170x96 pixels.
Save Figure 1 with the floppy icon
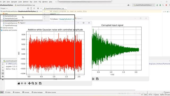pos(97,79)
